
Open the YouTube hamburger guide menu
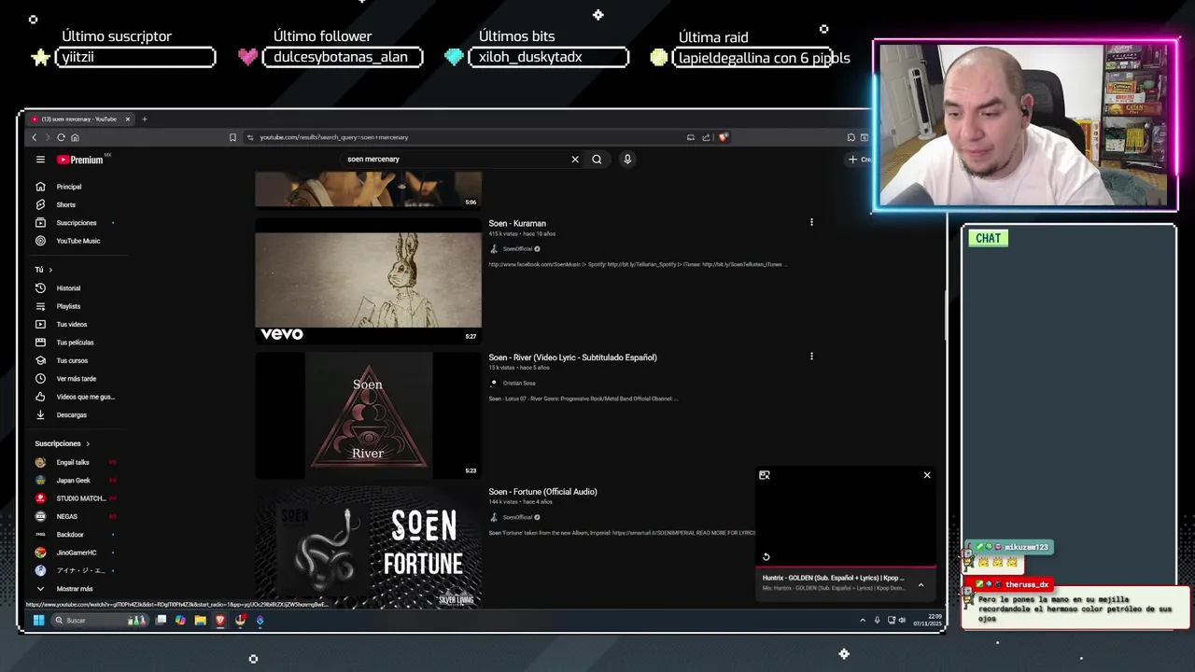click(x=40, y=160)
